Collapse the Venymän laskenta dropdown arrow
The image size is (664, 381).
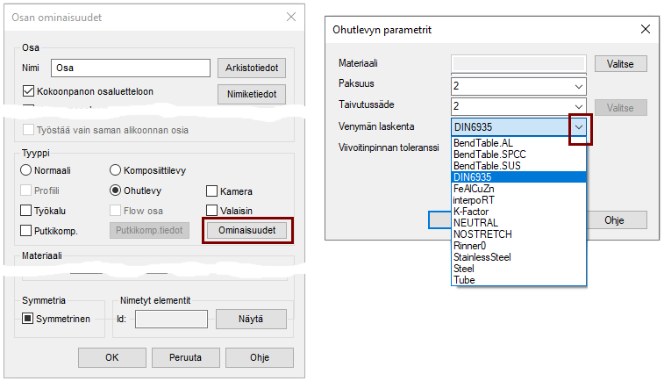pos(578,127)
